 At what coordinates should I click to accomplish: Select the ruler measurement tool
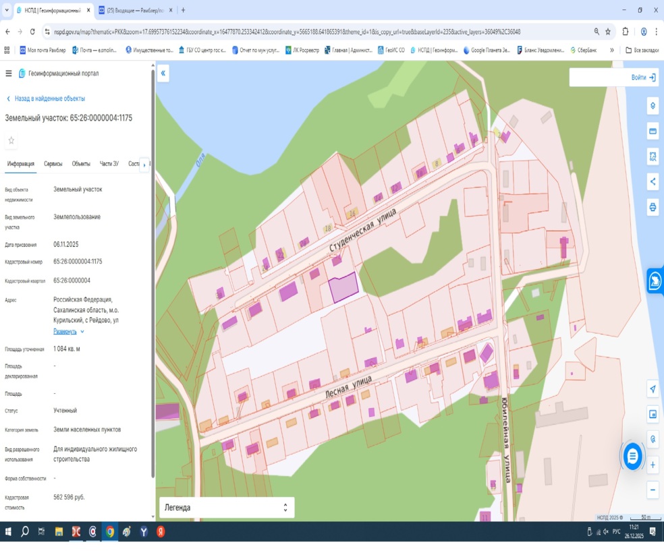coord(653,131)
